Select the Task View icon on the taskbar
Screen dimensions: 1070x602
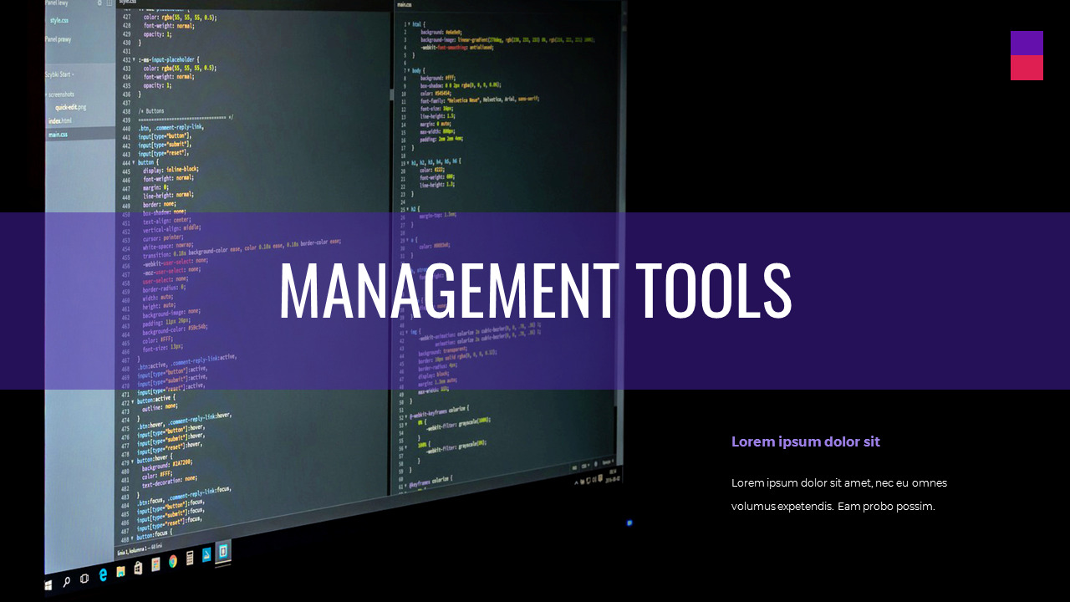84,579
